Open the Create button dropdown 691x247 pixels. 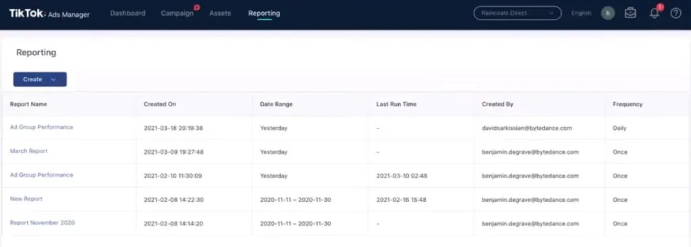click(x=40, y=79)
